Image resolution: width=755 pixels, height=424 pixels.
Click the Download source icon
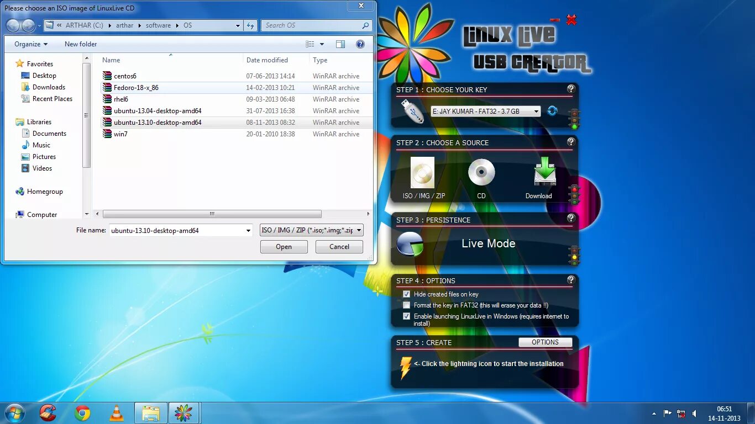coord(545,172)
